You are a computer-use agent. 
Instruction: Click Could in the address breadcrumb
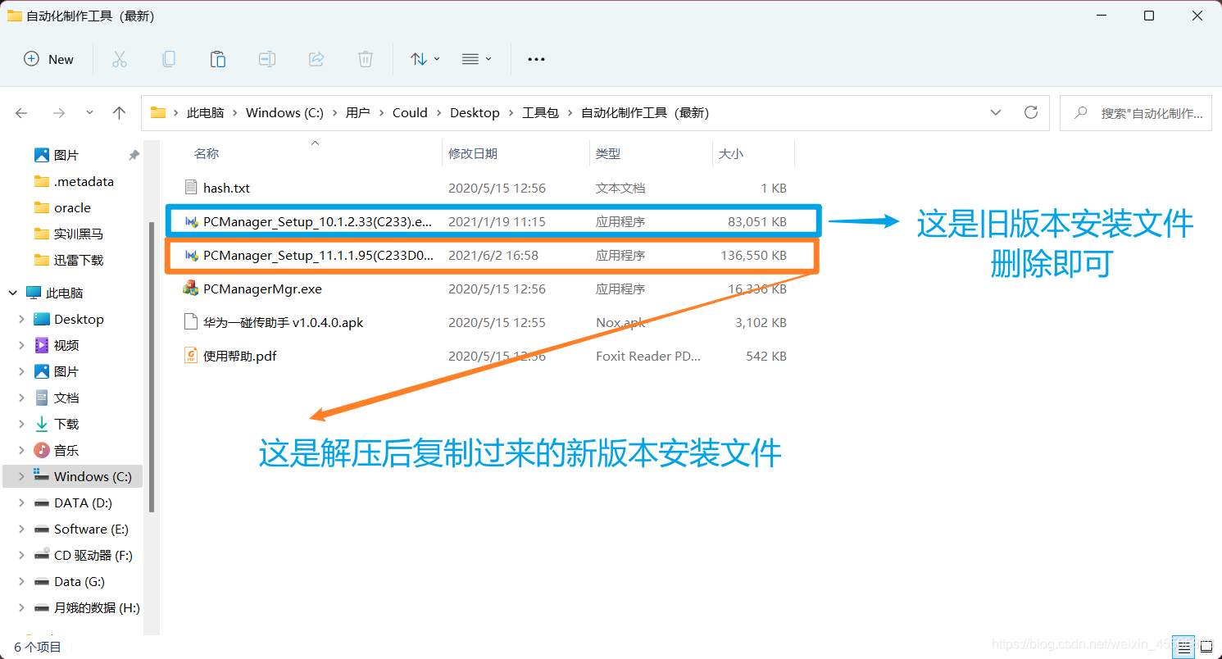(x=410, y=113)
